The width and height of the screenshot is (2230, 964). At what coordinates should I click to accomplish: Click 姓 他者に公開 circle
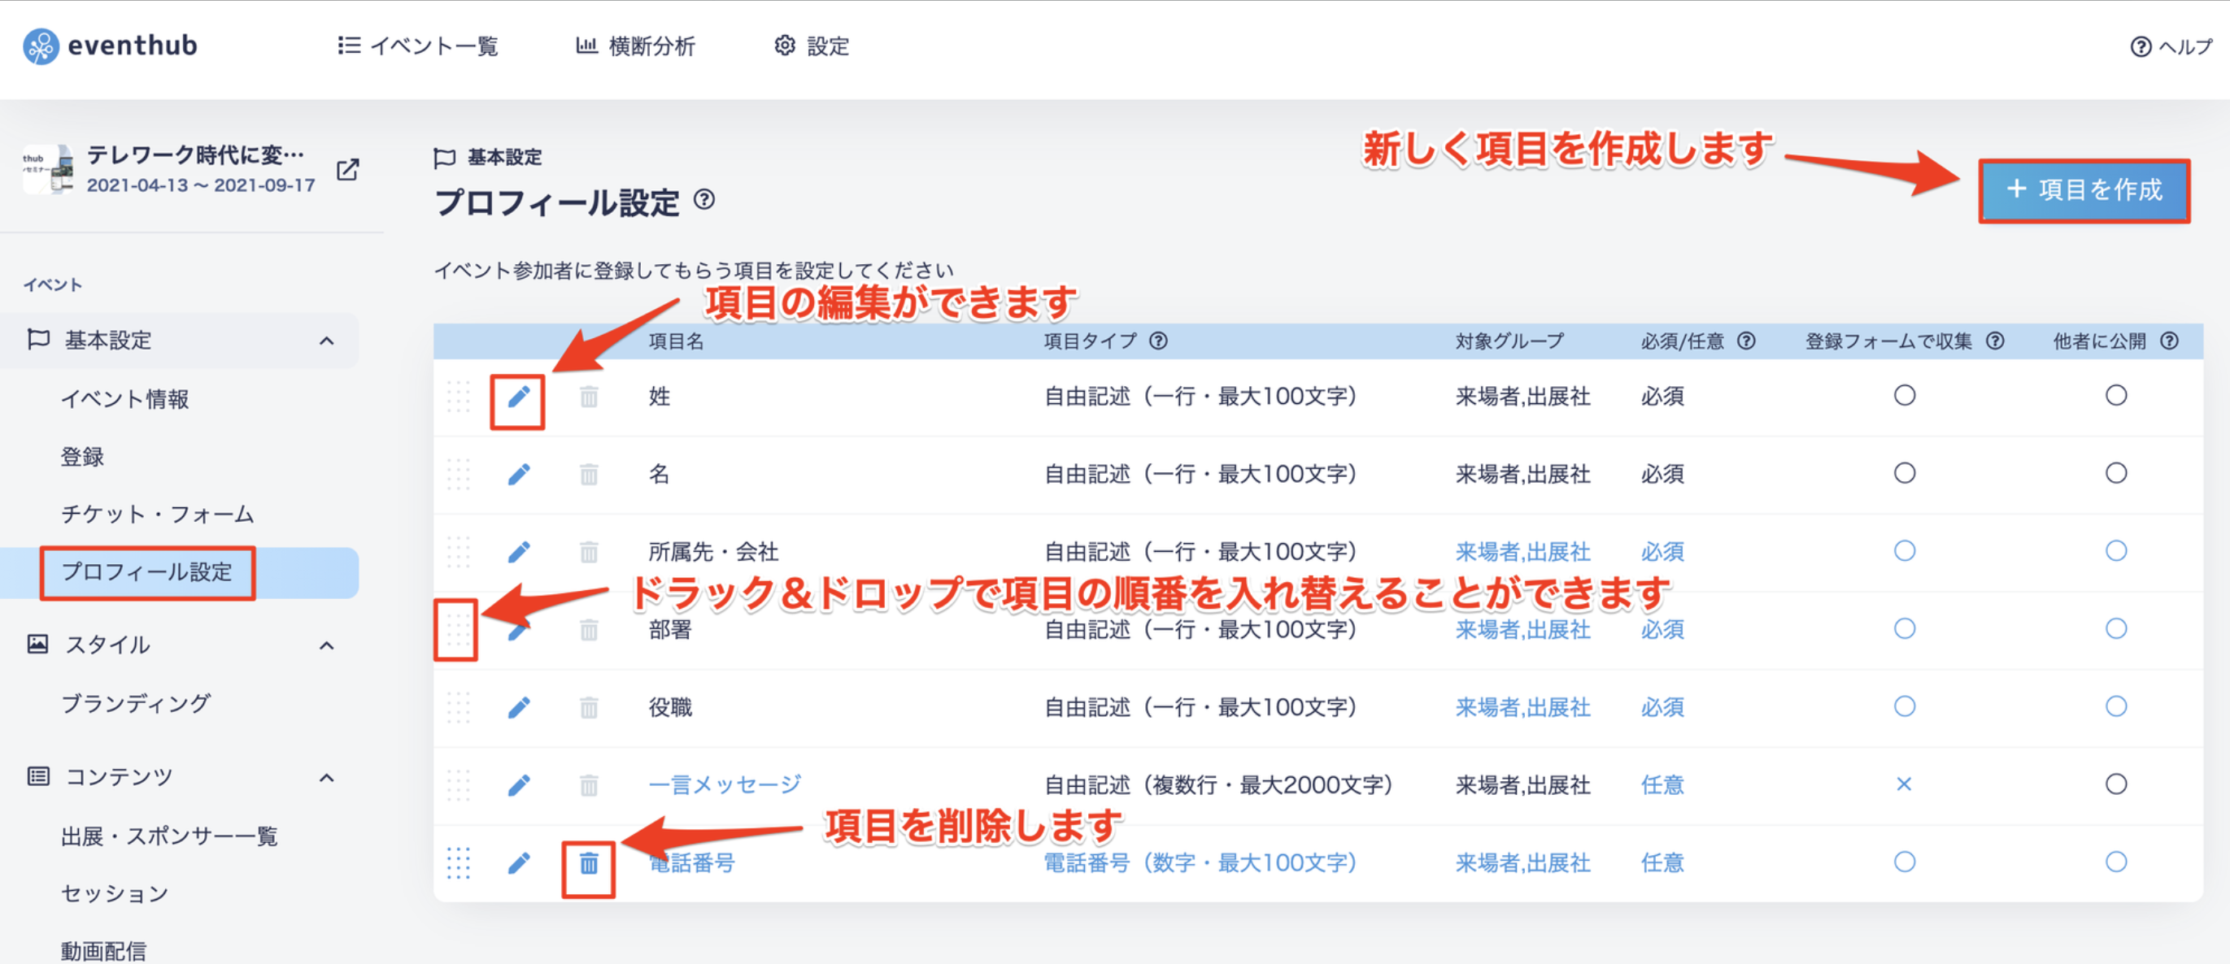coord(2115,396)
